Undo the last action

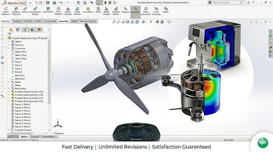(x=61, y=3)
